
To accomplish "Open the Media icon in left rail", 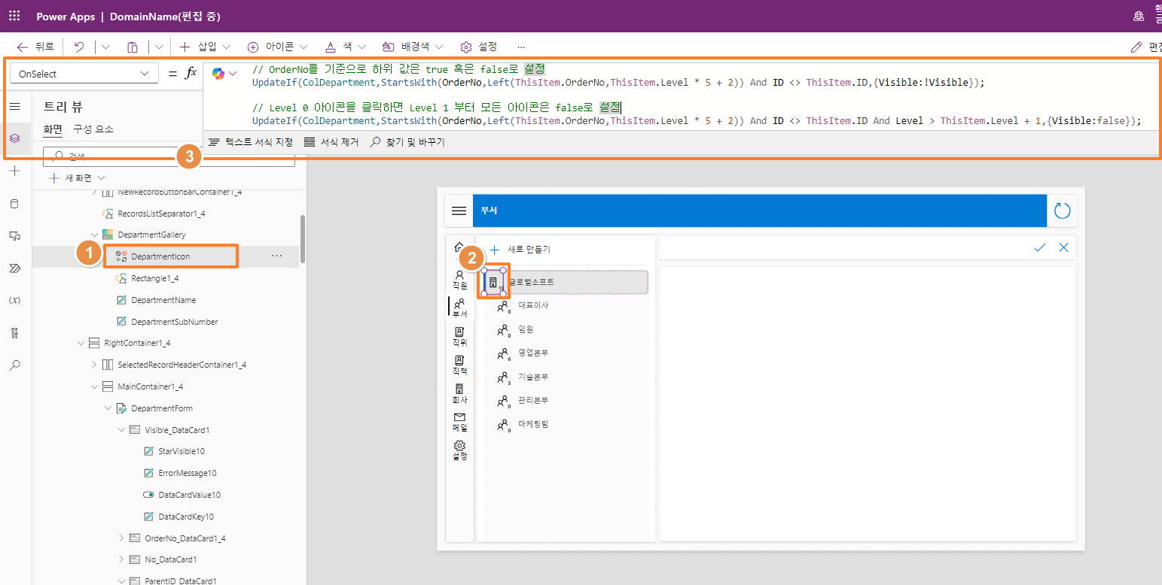I will [x=14, y=236].
